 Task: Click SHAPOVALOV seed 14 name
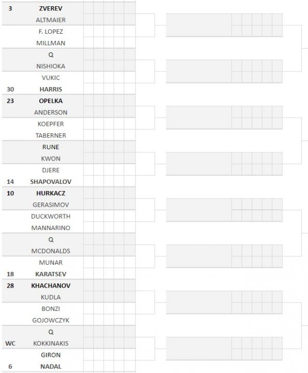click(51, 182)
